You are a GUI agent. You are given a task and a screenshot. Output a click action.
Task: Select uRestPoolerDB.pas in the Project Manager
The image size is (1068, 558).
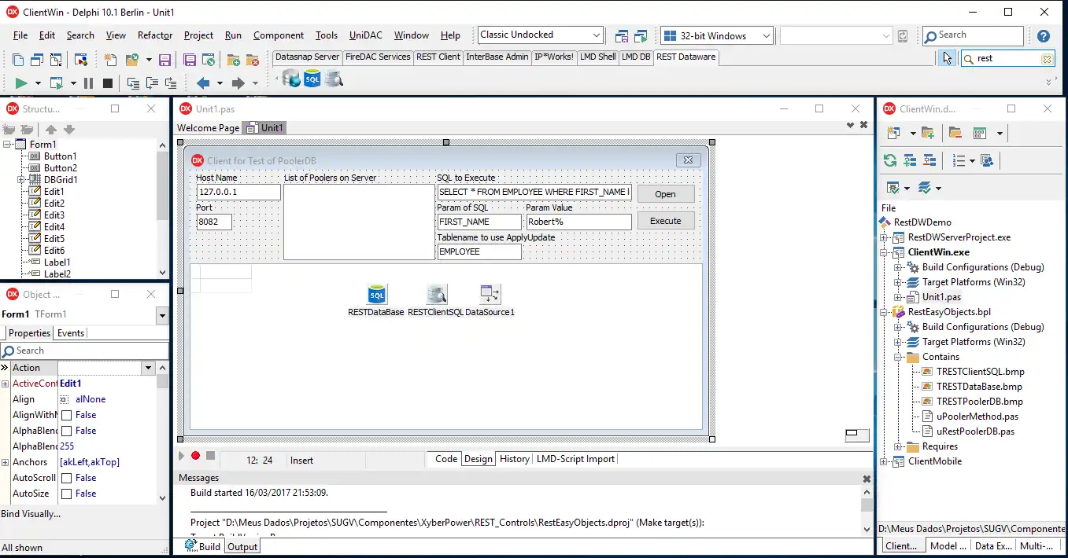coord(975,431)
